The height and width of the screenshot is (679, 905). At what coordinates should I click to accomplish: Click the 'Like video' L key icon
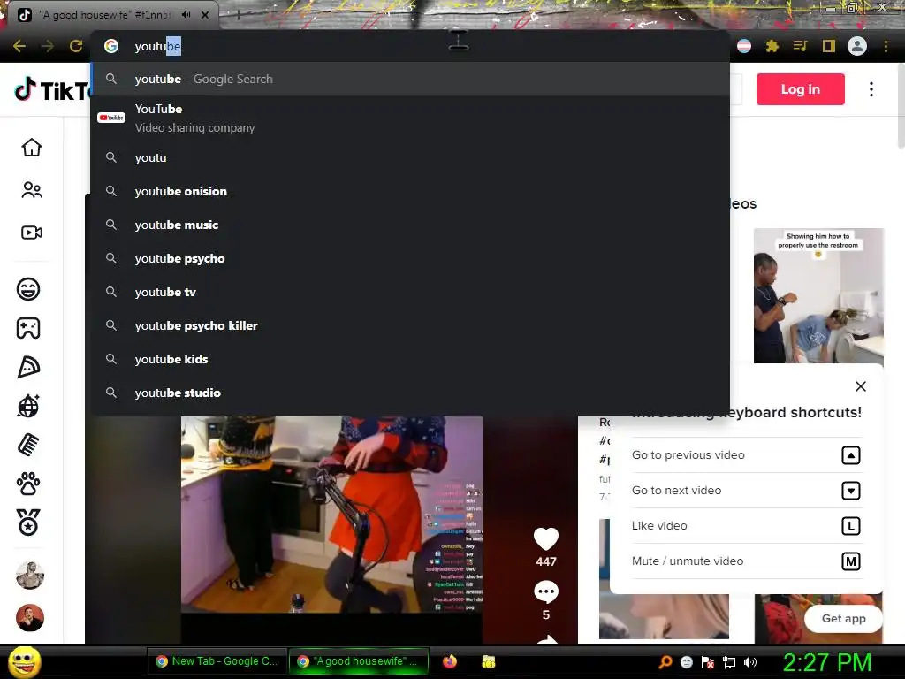click(851, 526)
